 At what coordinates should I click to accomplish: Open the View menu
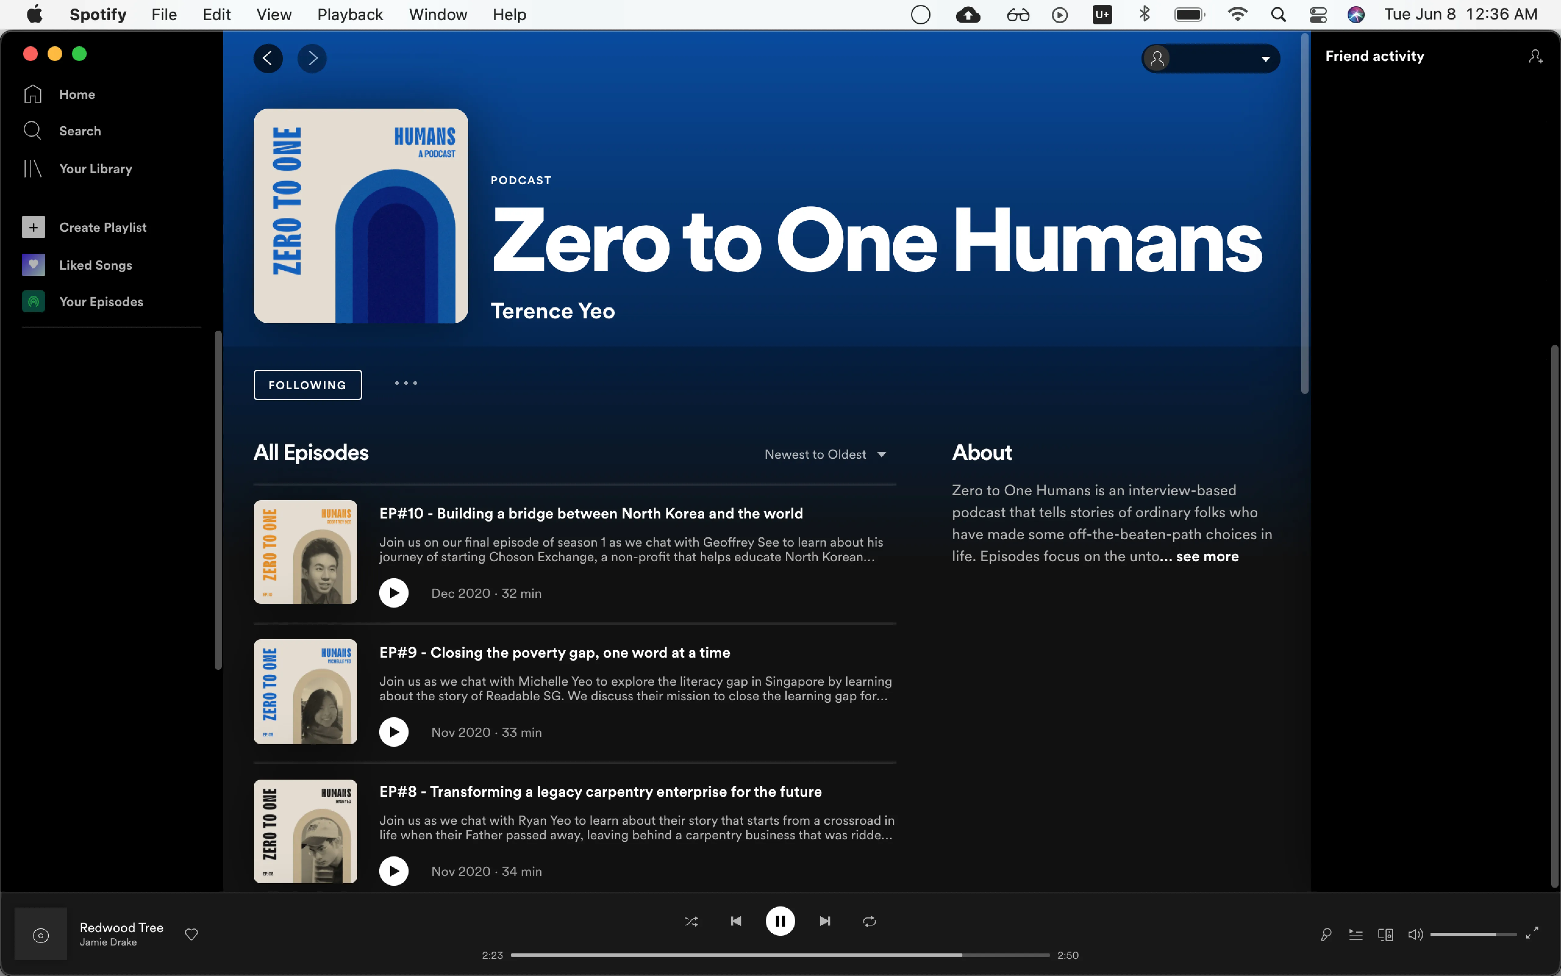274,14
